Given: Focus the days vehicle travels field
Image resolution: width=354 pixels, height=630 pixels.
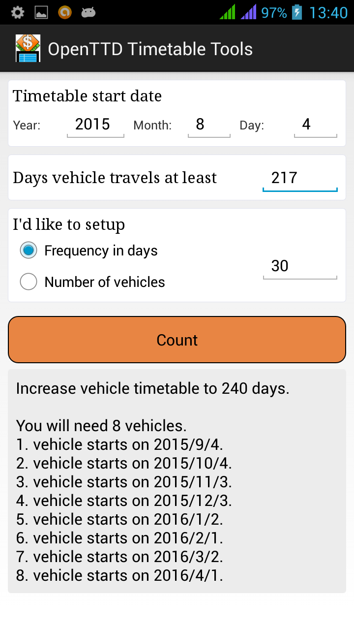Looking at the screenshot, I should [300, 178].
